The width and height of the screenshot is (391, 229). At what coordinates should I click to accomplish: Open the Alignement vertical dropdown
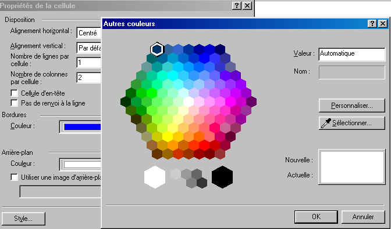[89, 48]
